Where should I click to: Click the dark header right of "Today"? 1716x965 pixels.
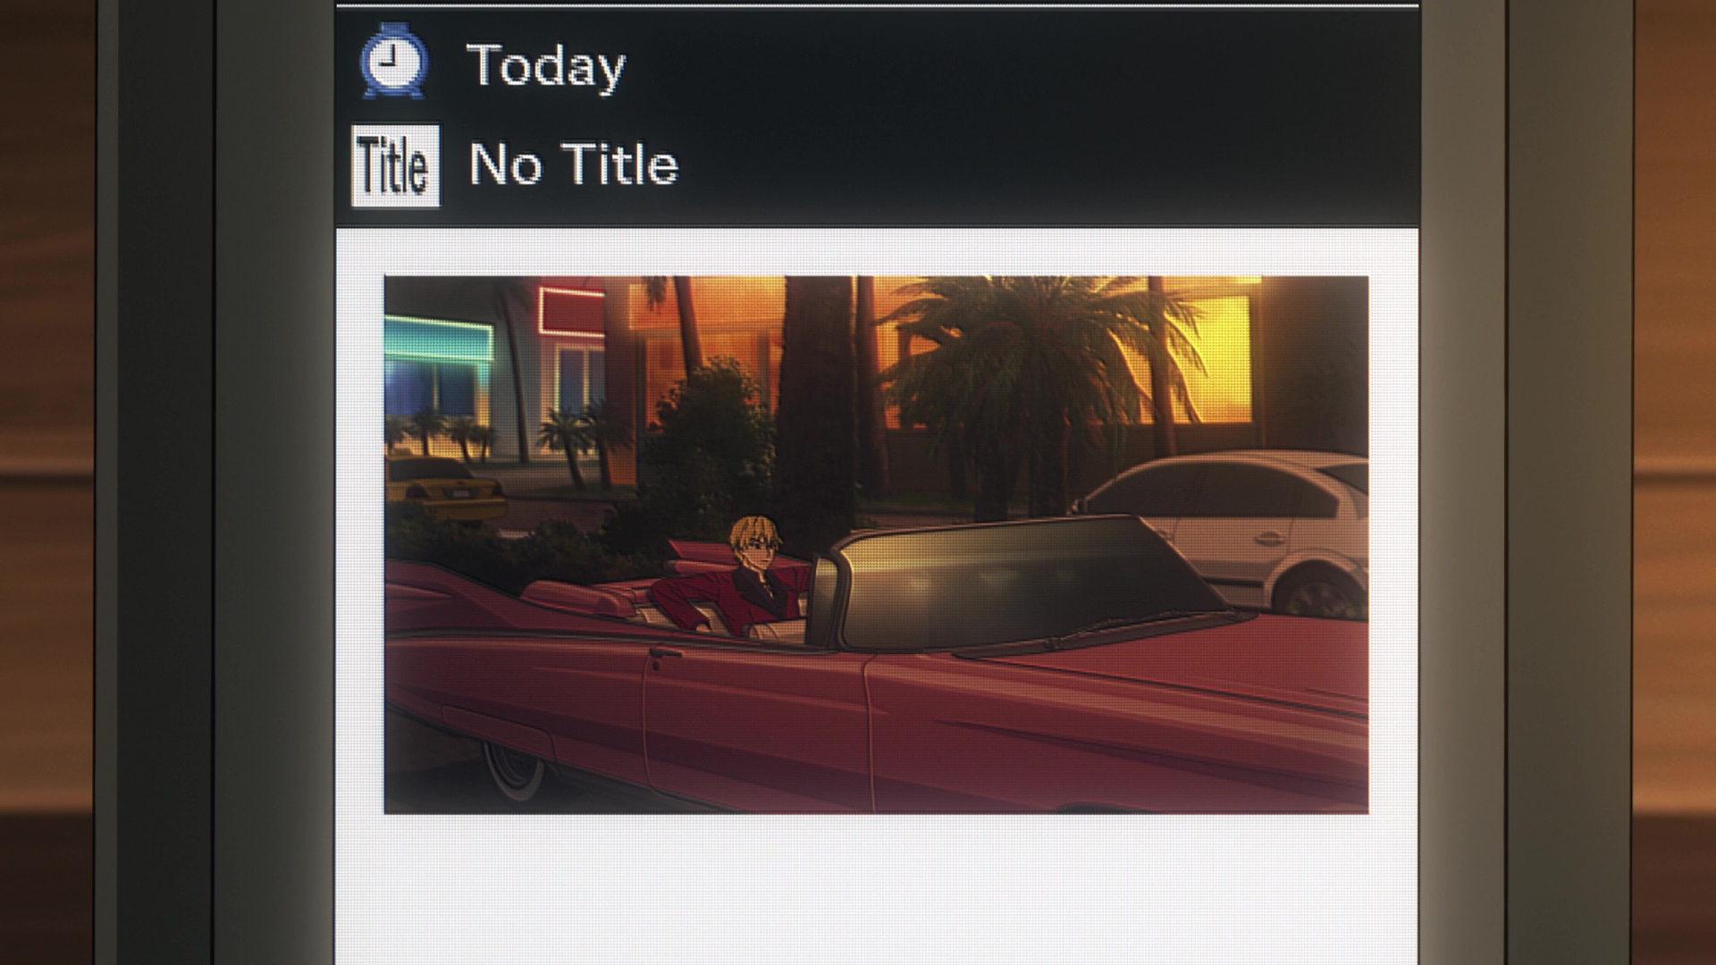tap(1019, 66)
